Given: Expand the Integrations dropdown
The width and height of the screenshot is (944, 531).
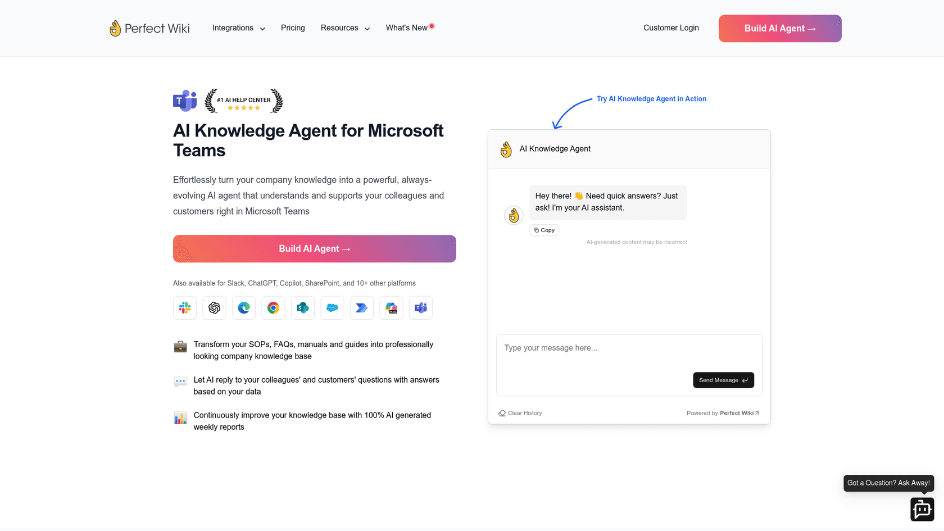Looking at the screenshot, I should [x=238, y=28].
